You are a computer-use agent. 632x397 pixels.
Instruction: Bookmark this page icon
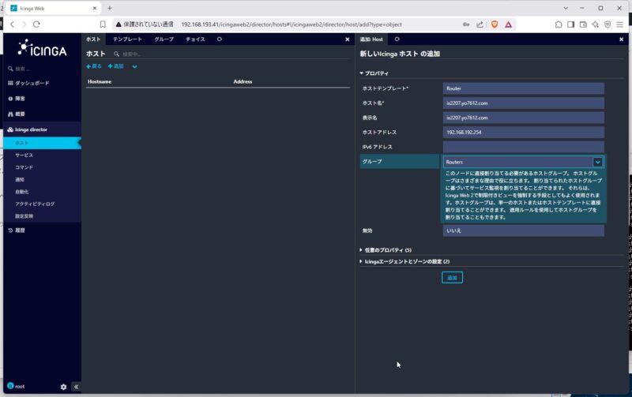(x=103, y=24)
